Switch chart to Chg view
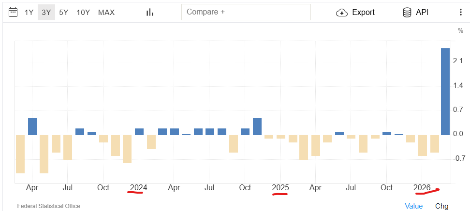The image size is (470, 211). tap(441, 206)
